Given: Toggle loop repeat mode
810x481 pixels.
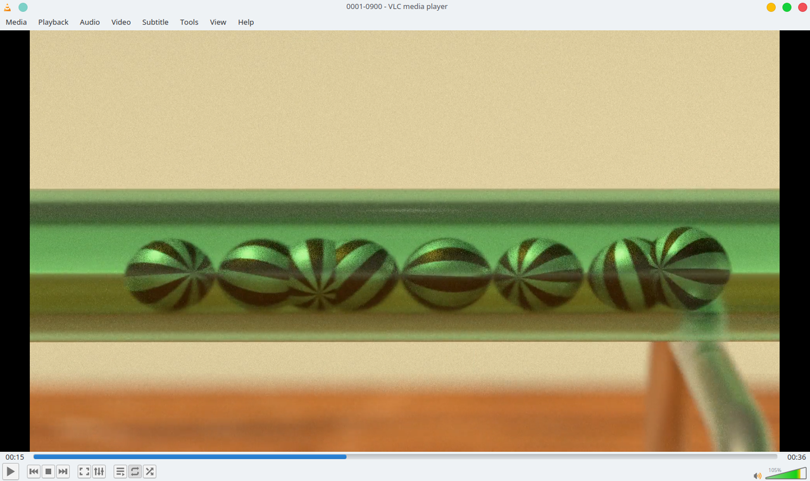Looking at the screenshot, I should (135, 472).
